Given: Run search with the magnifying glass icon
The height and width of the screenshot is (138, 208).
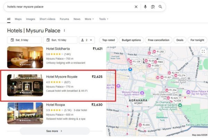Looking at the screenshot, I should [160, 7].
